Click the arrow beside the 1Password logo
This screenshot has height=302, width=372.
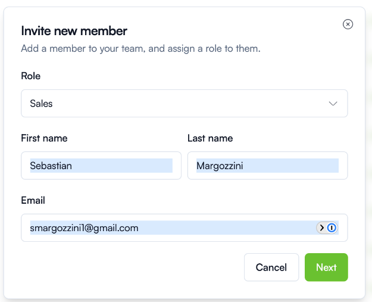click(x=322, y=228)
